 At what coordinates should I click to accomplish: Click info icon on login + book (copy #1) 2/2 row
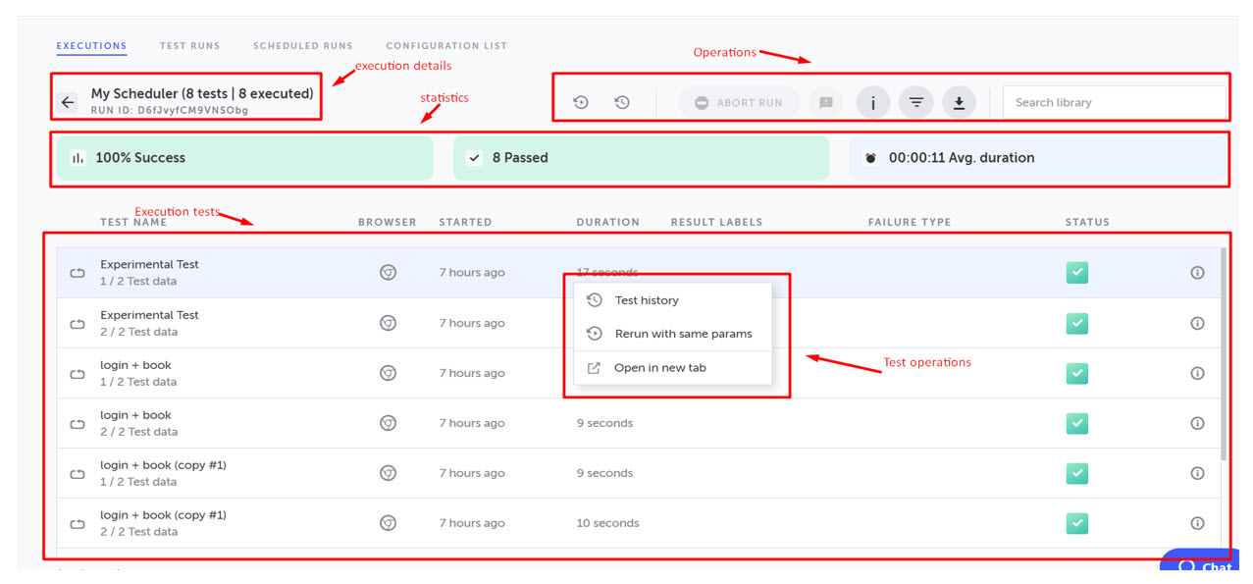point(1197,523)
